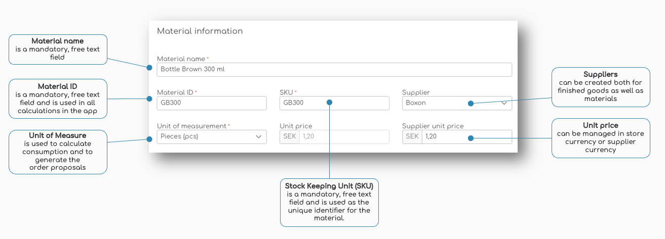Click the blue marker dot on SKU field
Viewport: 665px width, 239px height.
tap(329, 102)
